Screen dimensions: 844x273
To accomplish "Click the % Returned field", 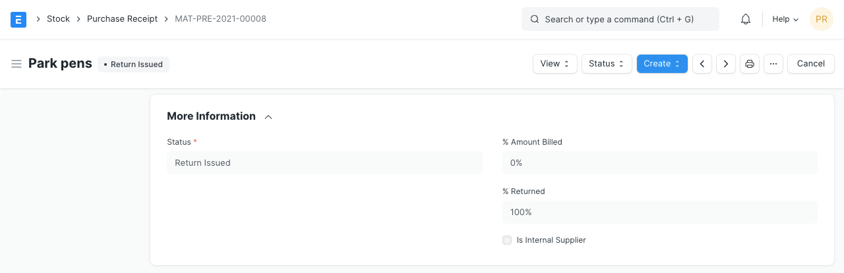I will coord(659,212).
